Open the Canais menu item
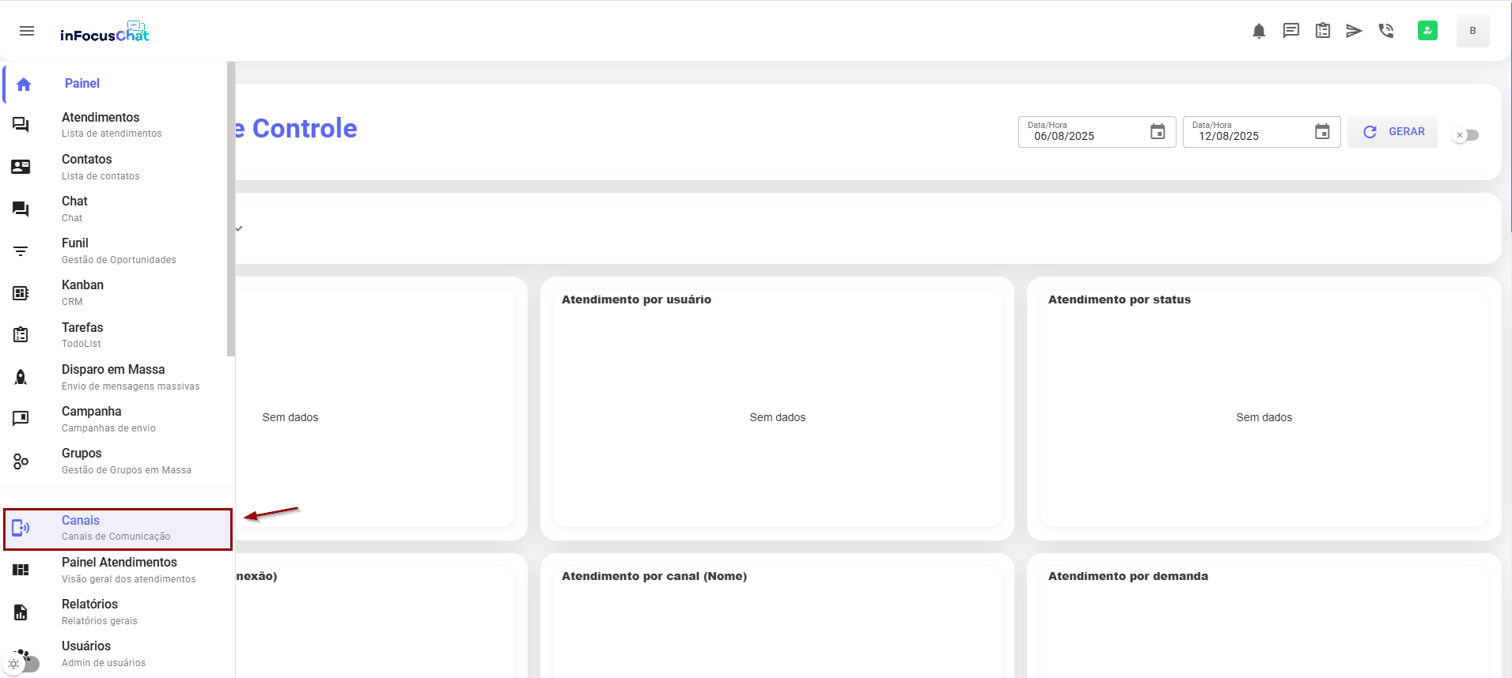The image size is (1512, 678). pos(117,529)
